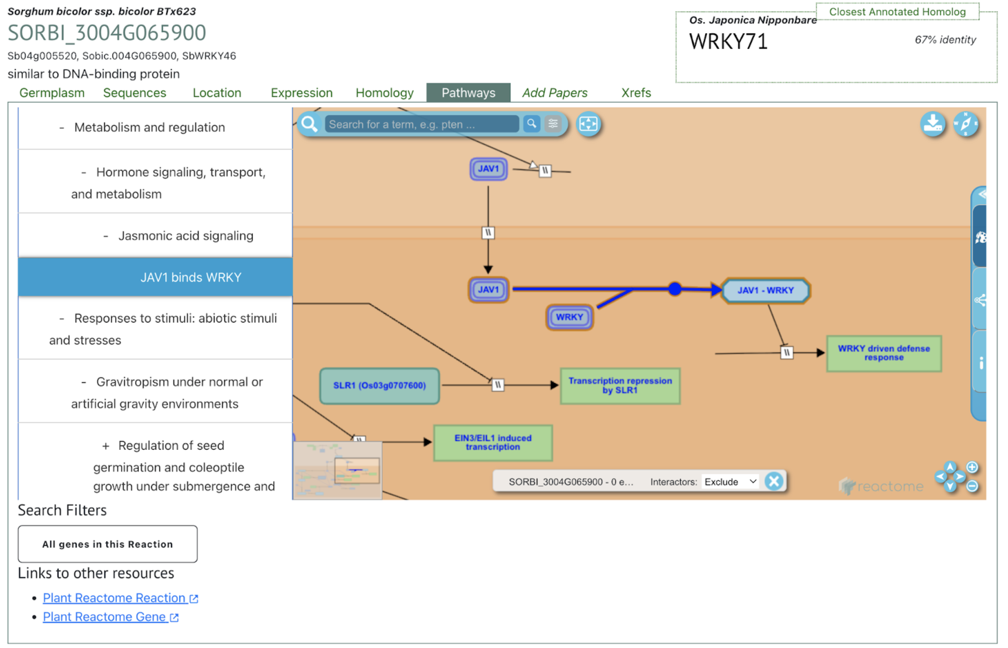
Task: Collapse Hormone signaling, transport, and metabolism
Action: coord(84,173)
